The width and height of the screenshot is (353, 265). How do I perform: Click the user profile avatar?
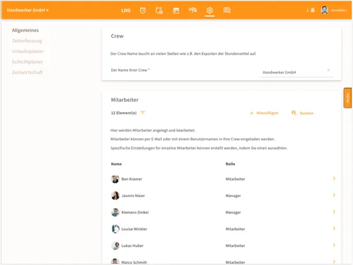324,10
